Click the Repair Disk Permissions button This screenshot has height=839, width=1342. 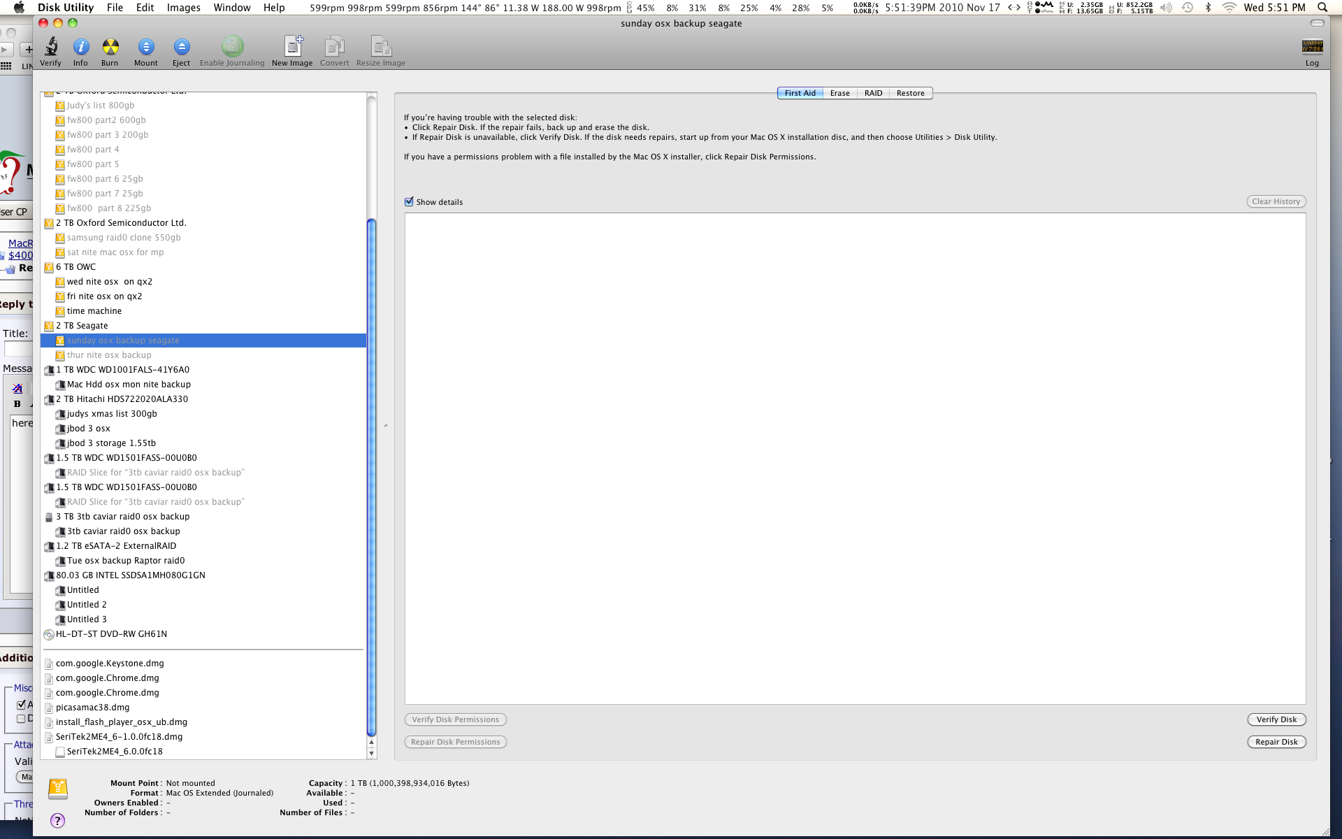[x=455, y=742]
